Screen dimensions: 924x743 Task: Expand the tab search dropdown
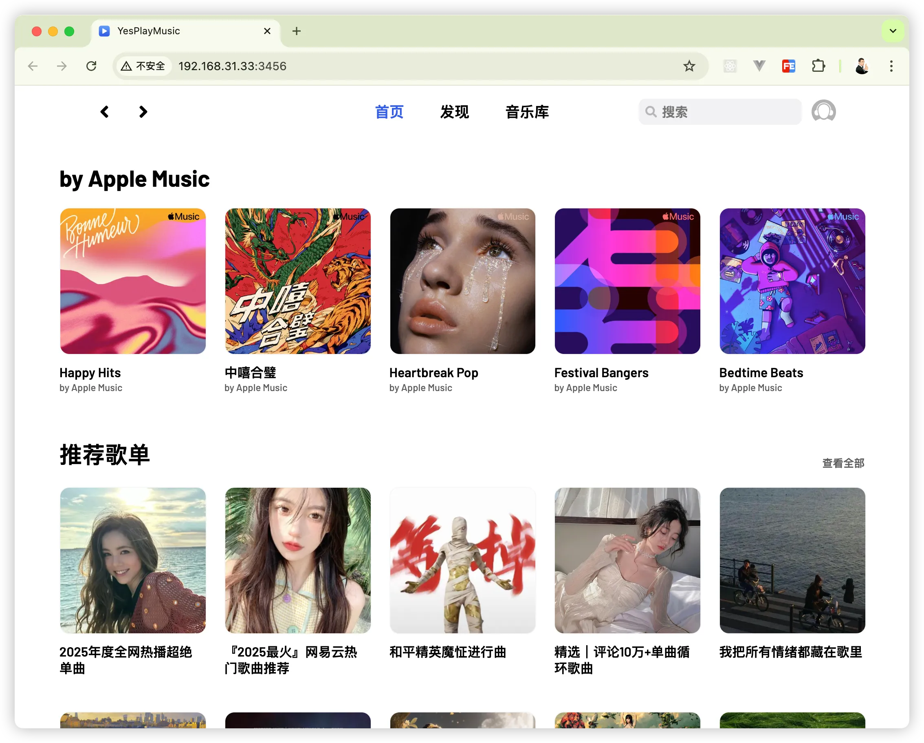893,31
